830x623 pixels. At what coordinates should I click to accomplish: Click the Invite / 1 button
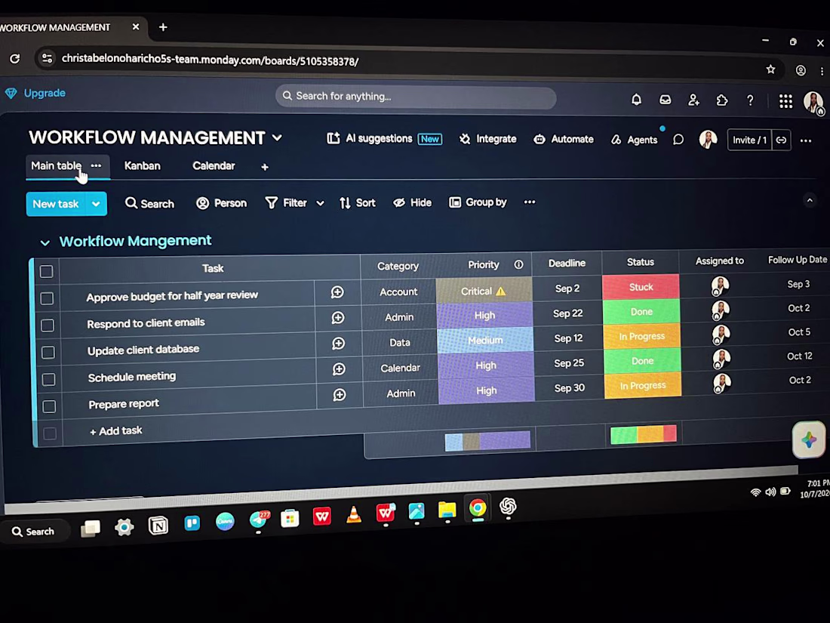[x=749, y=140]
